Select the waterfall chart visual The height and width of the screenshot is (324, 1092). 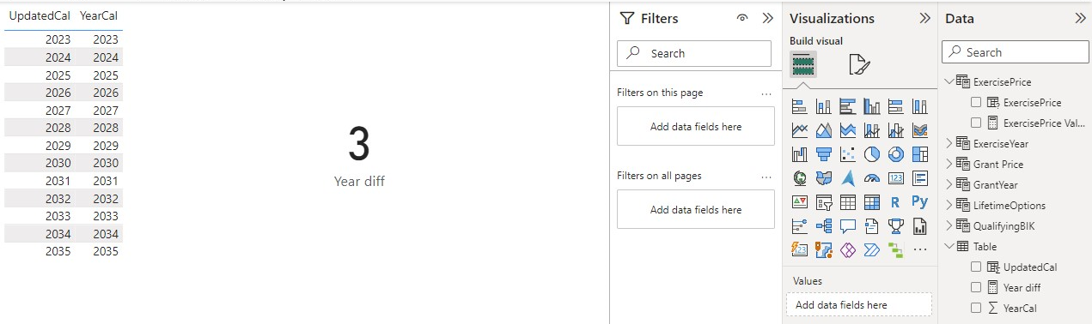click(799, 155)
